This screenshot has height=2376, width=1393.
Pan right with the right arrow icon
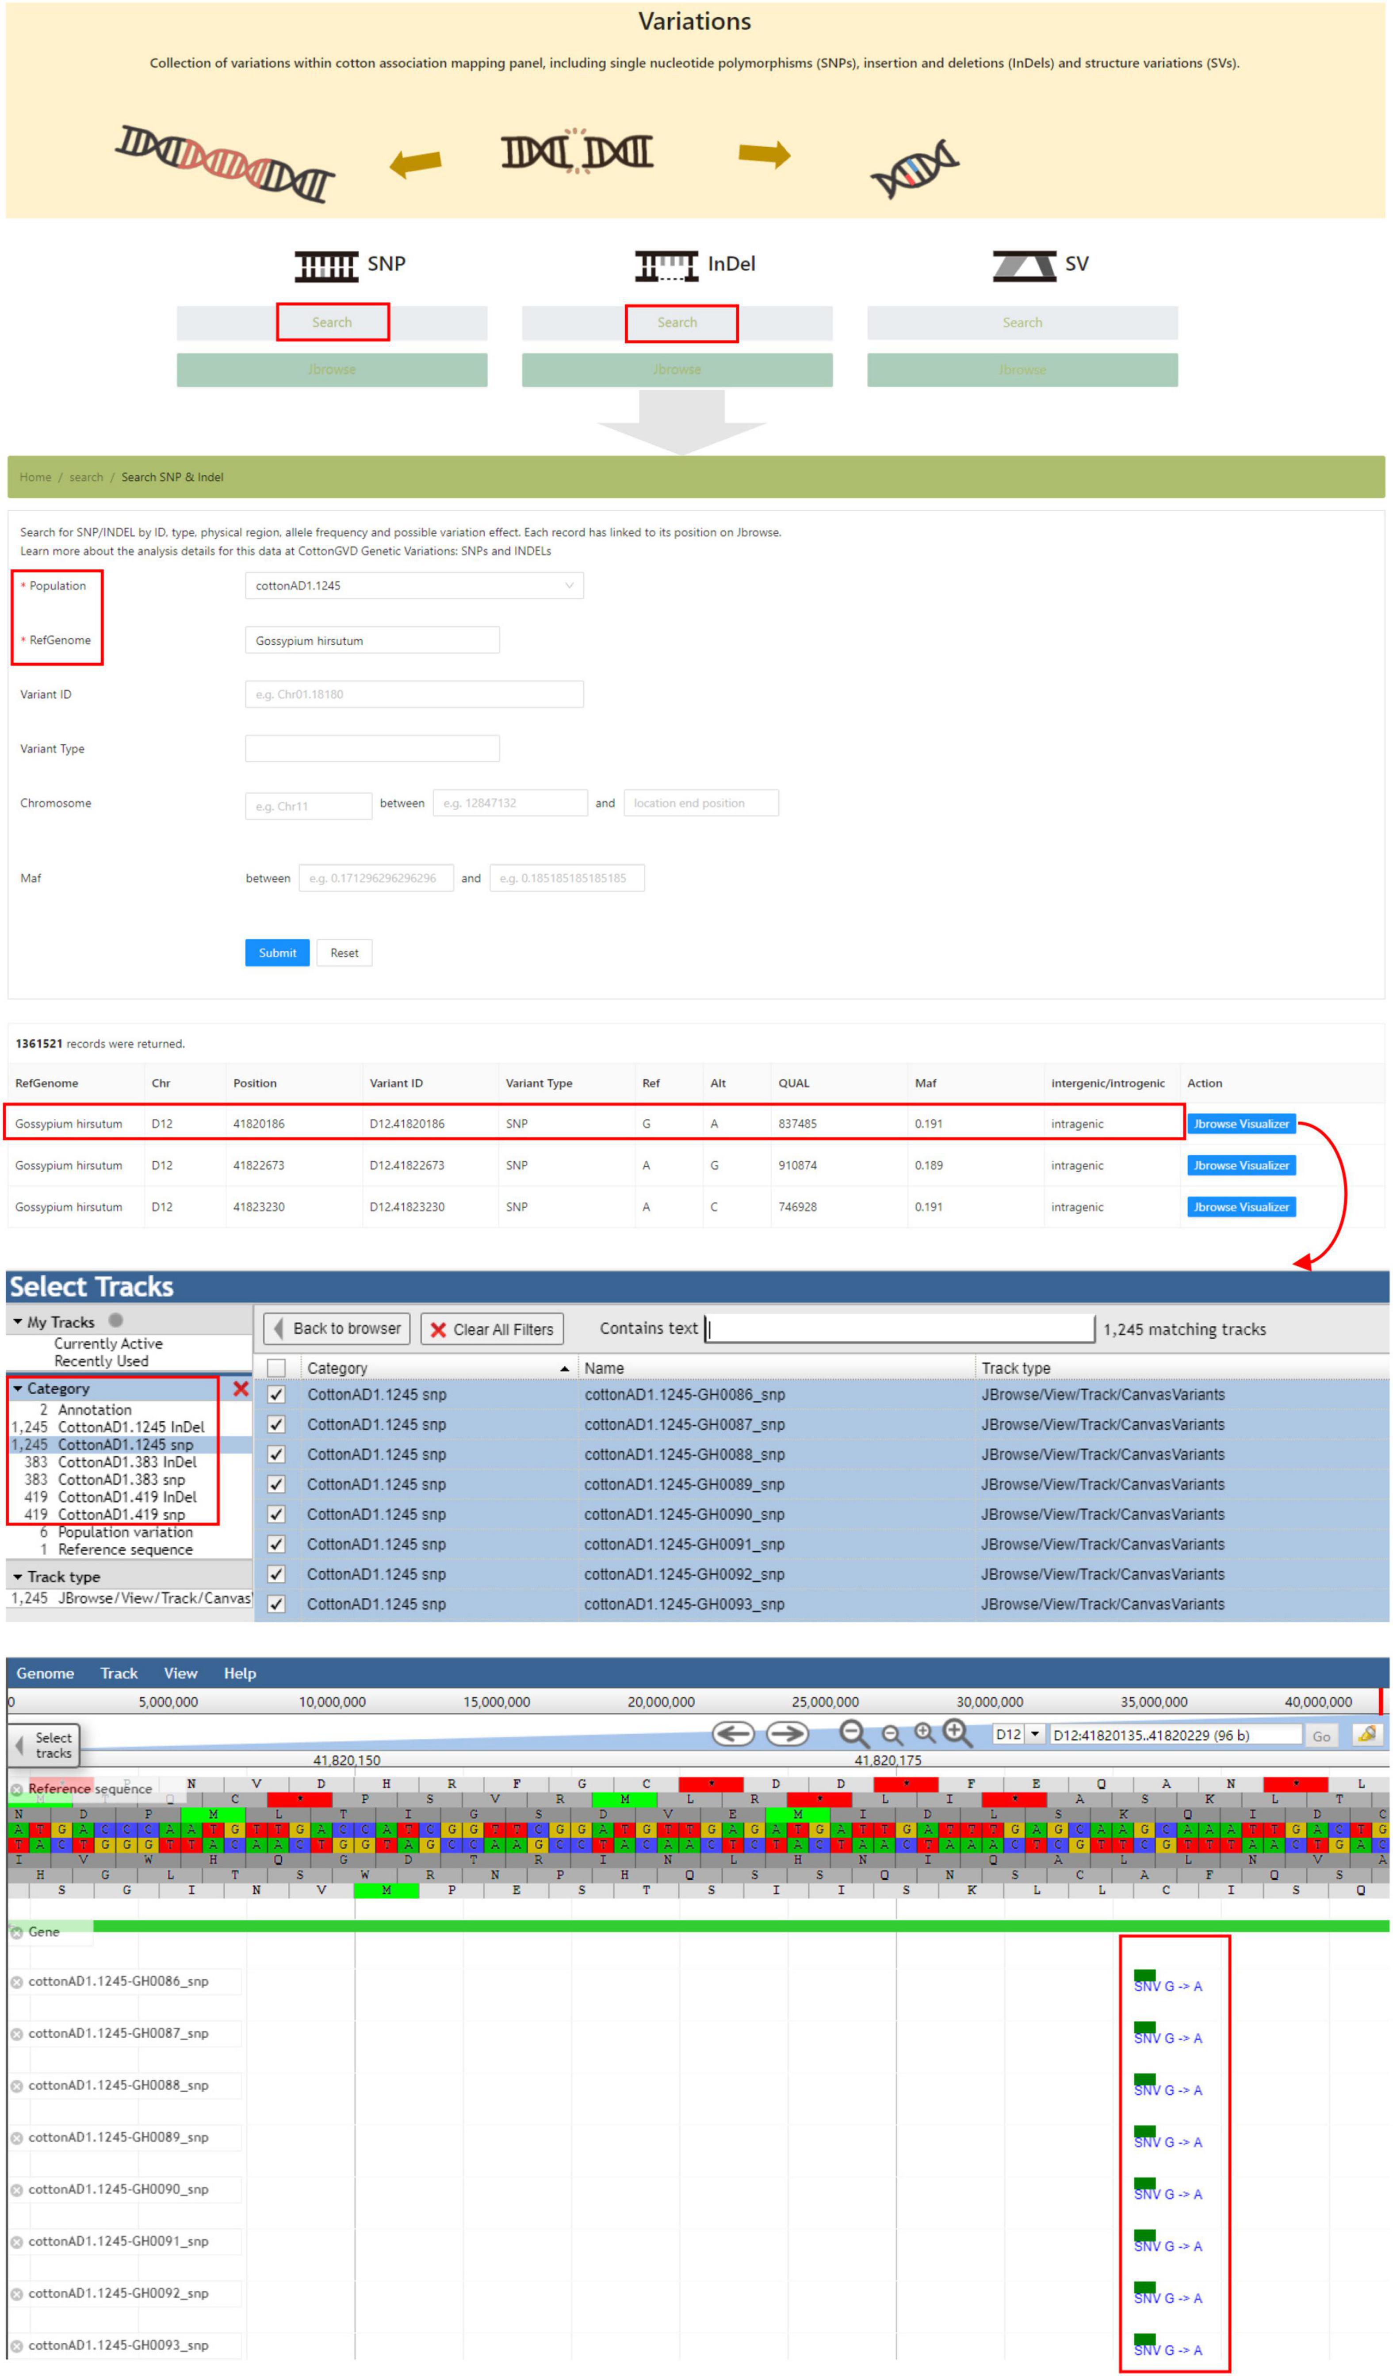pos(787,1733)
